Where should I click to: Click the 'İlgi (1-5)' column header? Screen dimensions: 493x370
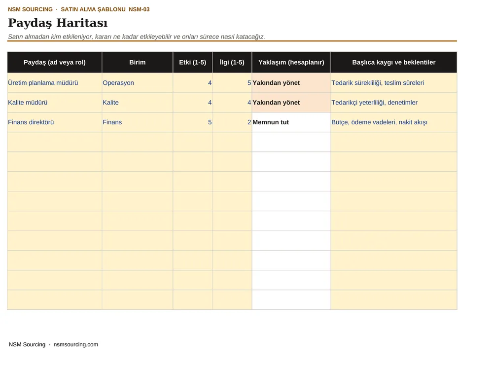coord(232,62)
